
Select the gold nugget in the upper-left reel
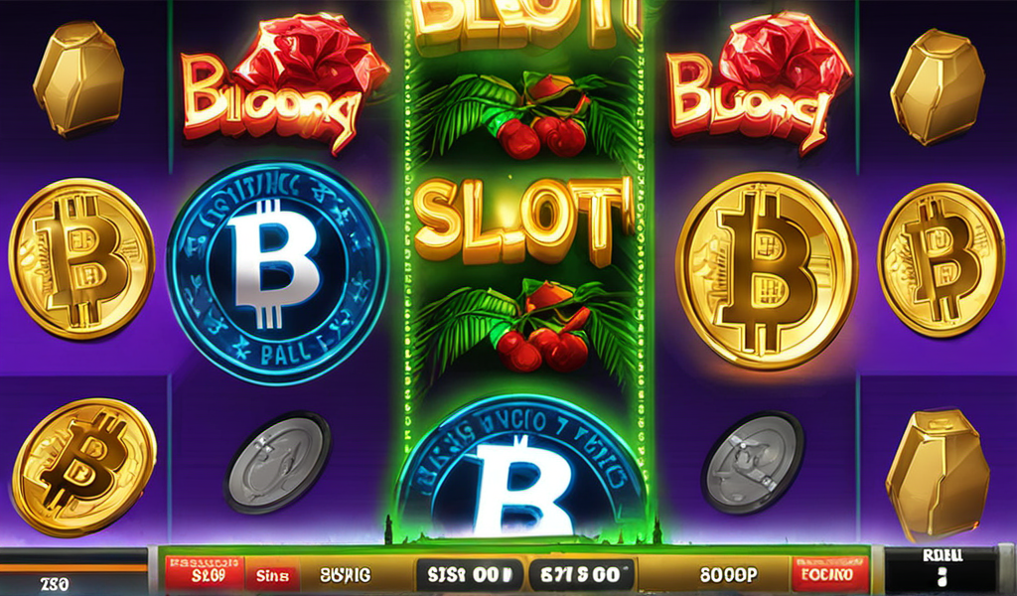(78, 78)
